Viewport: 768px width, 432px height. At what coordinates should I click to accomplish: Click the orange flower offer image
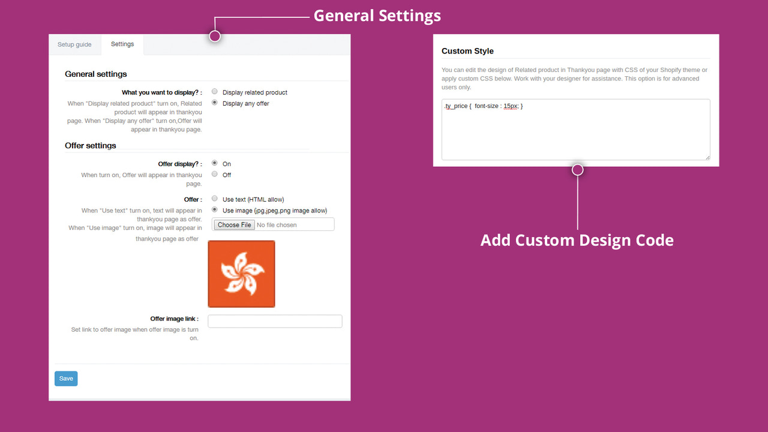click(x=241, y=274)
